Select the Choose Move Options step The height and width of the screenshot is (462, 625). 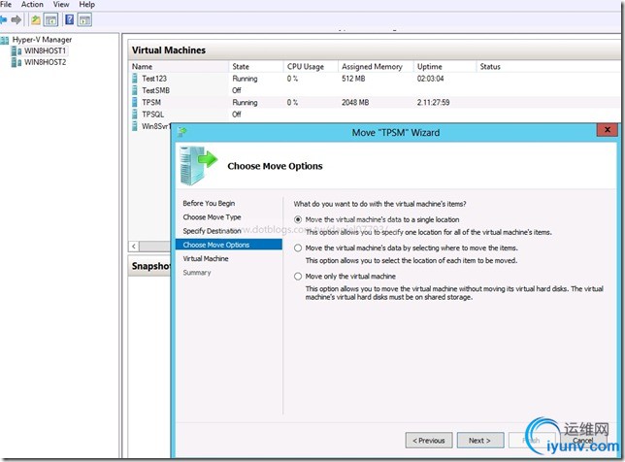(x=229, y=245)
